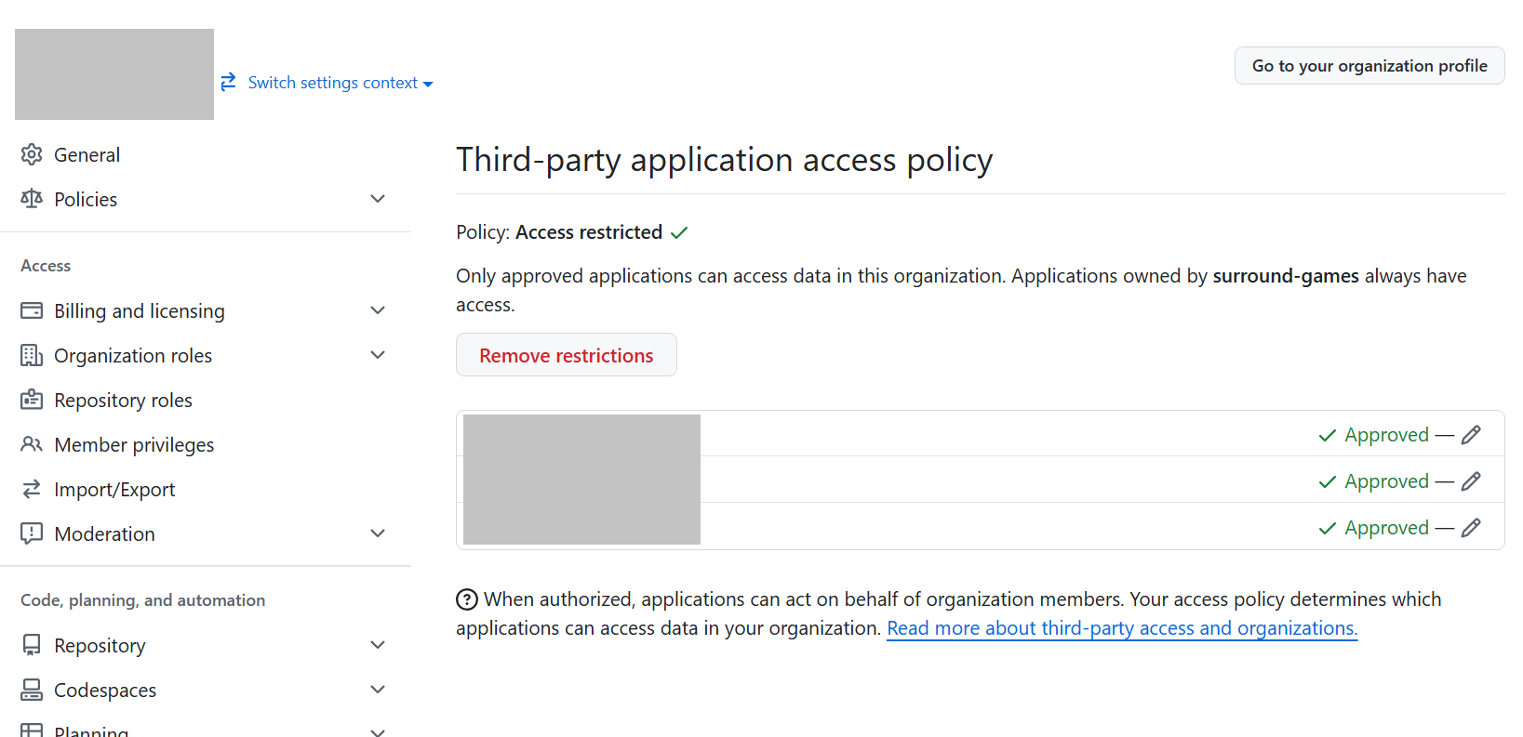
Task: Click the General gear icon
Action: 32,154
